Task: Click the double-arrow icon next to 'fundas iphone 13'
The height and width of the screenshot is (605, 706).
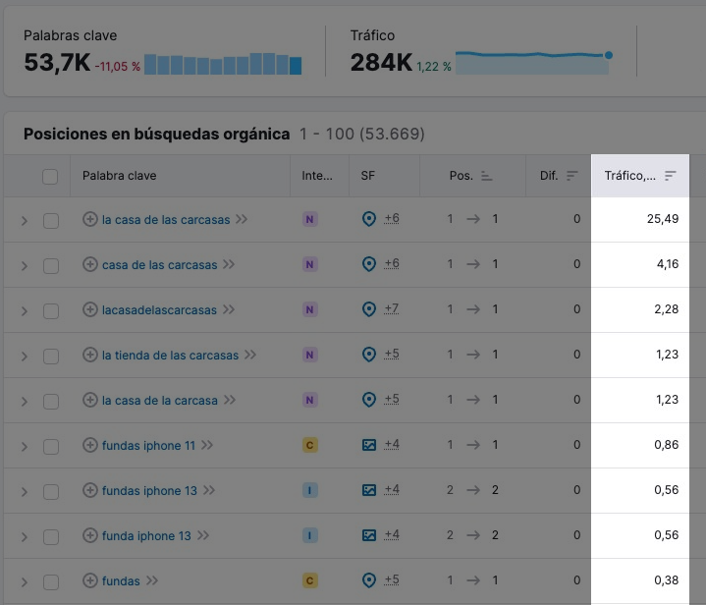Action: pyautogui.click(x=208, y=490)
